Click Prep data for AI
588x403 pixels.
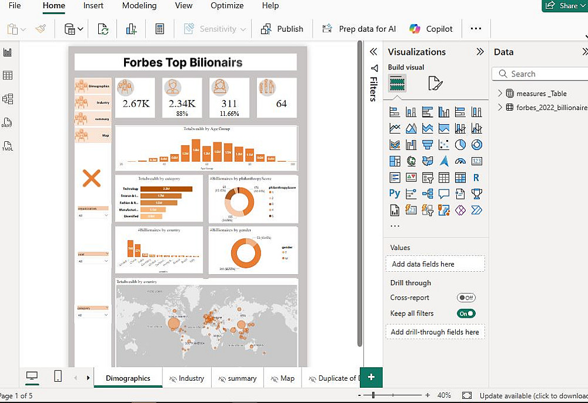point(359,29)
